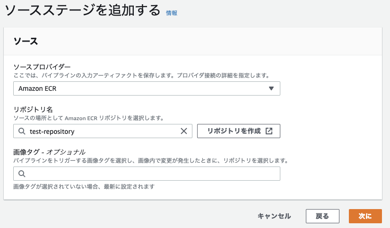Click the ソース section heading
The width and height of the screenshot is (390, 228).
click(x=26, y=41)
